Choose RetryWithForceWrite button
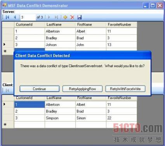This screenshot has width=165, height=146. tap(125, 89)
